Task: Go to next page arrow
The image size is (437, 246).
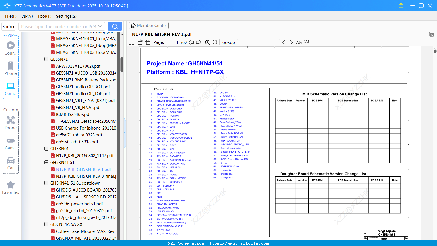Action: pos(199,42)
